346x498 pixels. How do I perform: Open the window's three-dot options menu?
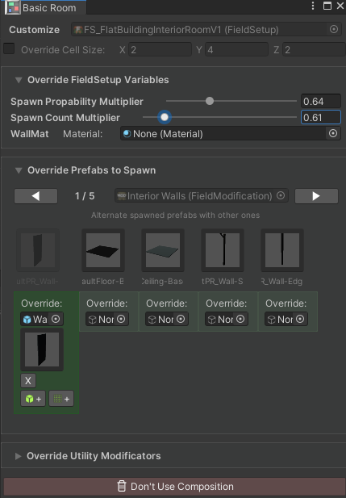click(x=313, y=6)
